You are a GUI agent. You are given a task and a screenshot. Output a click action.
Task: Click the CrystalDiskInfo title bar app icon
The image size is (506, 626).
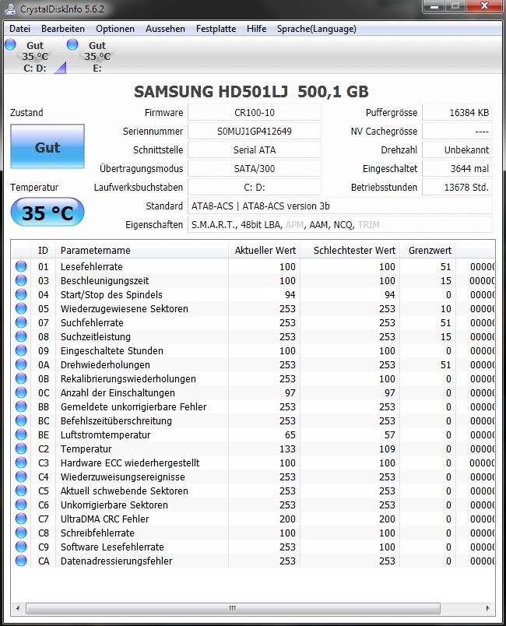click(x=10, y=9)
